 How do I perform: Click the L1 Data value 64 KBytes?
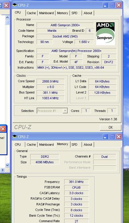102,81
